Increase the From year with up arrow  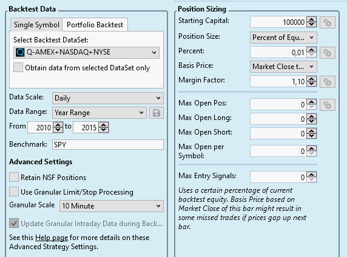(58, 125)
